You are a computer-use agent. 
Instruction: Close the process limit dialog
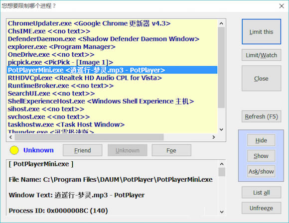[282, 6]
